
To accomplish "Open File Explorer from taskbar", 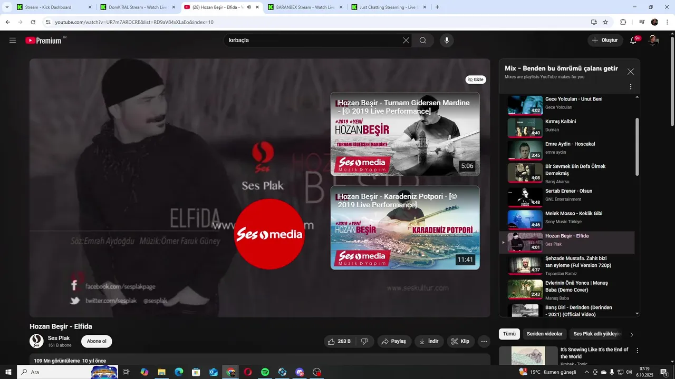I will pyautogui.click(x=161, y=372).
